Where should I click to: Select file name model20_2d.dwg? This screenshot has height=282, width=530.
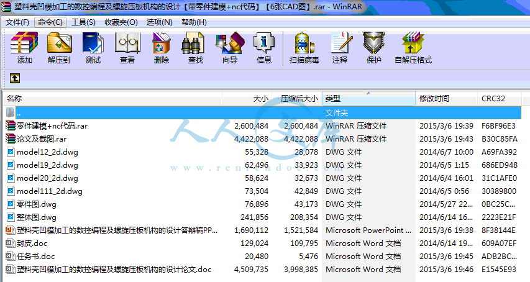pyautogui.click(x=47, y=178)
